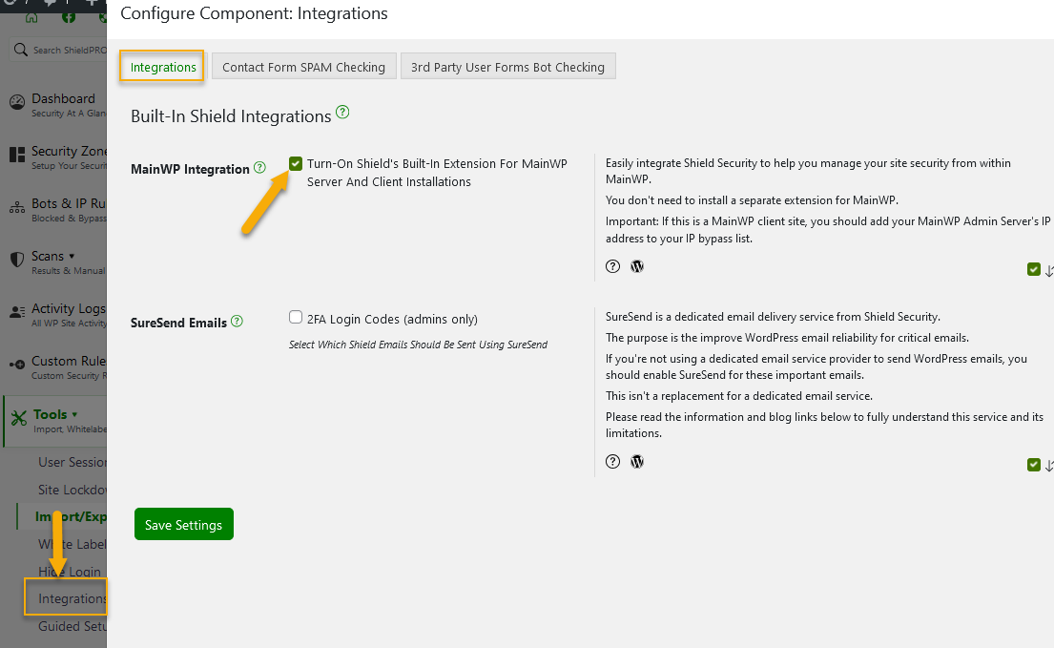
Task: Click green check indicator in SureSend row
Action: coord(1033,465)
